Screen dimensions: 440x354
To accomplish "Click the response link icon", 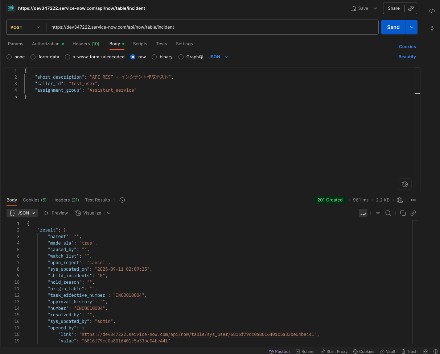I will pyautogui.click(x=413, y=213).
